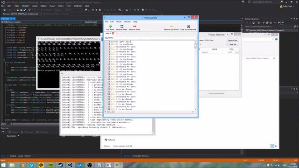Click Break All icon in Visual Studio toolbar
Image resolution: width=299 pixels, height=168 pixels.
click(x=93, y=10)
